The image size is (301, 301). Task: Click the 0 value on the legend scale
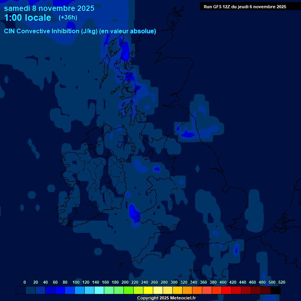coord(25,282)
